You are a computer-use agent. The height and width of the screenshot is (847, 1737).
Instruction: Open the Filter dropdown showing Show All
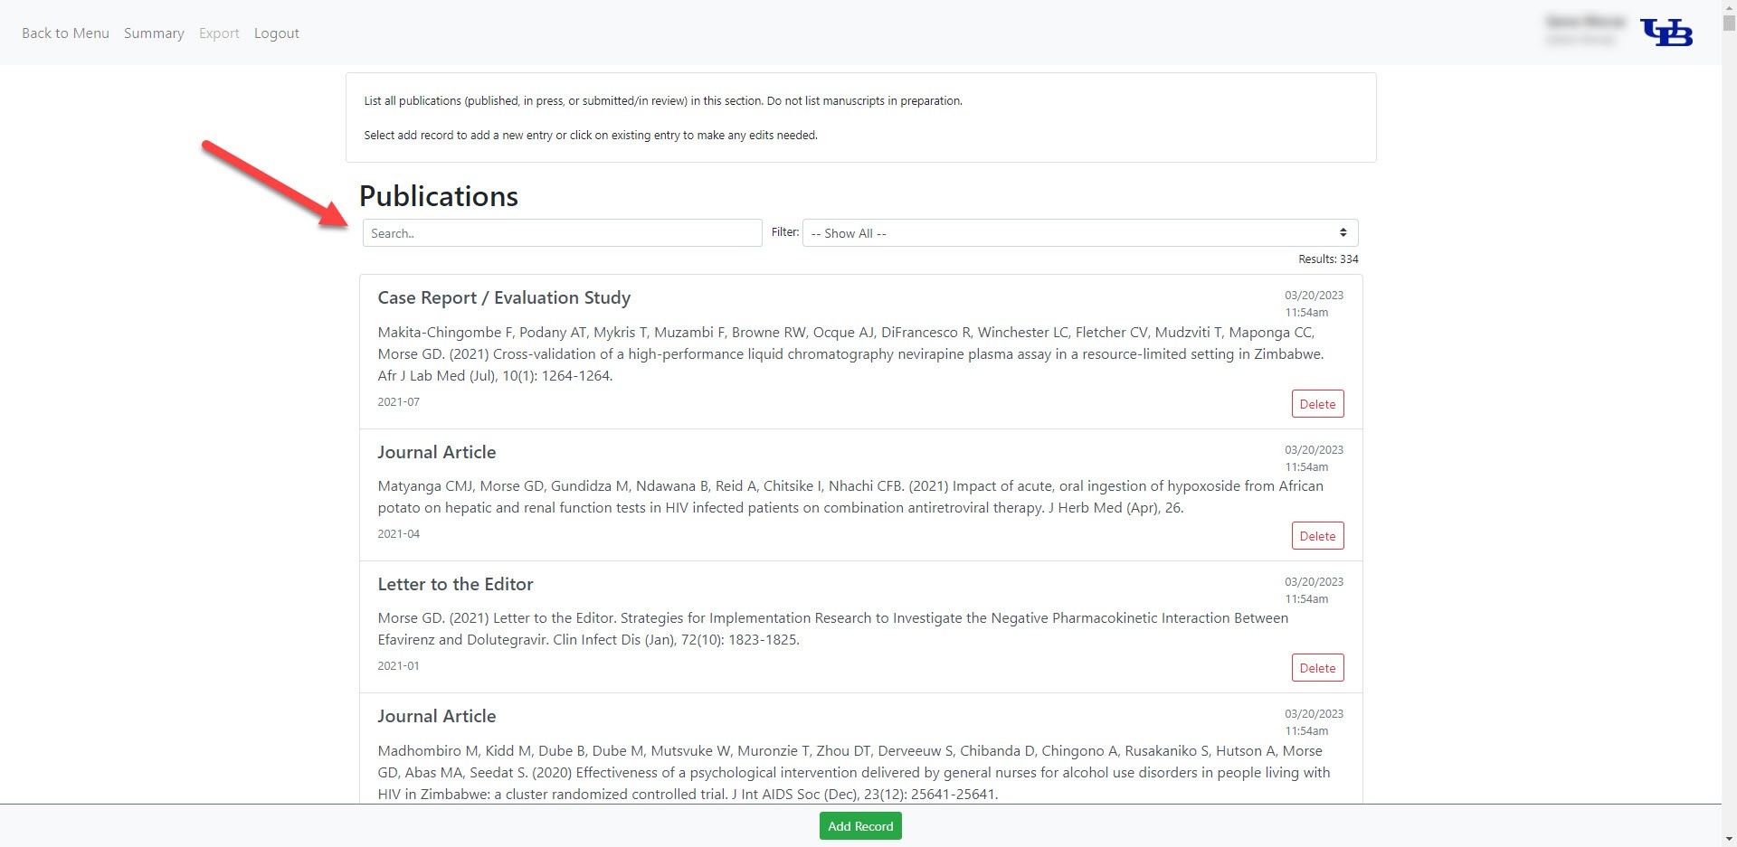1079,233
